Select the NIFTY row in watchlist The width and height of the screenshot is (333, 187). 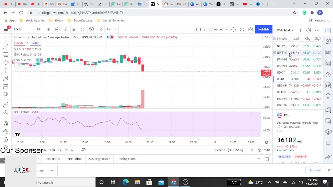pyautogui.click(x=298, y=46)
